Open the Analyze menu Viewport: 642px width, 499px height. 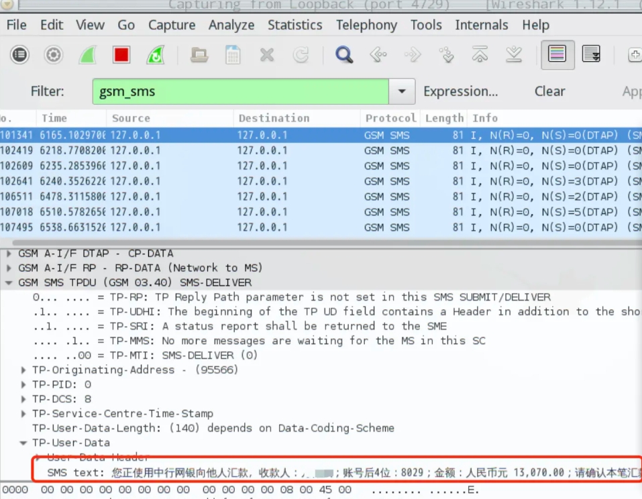[x=231, y=25]
